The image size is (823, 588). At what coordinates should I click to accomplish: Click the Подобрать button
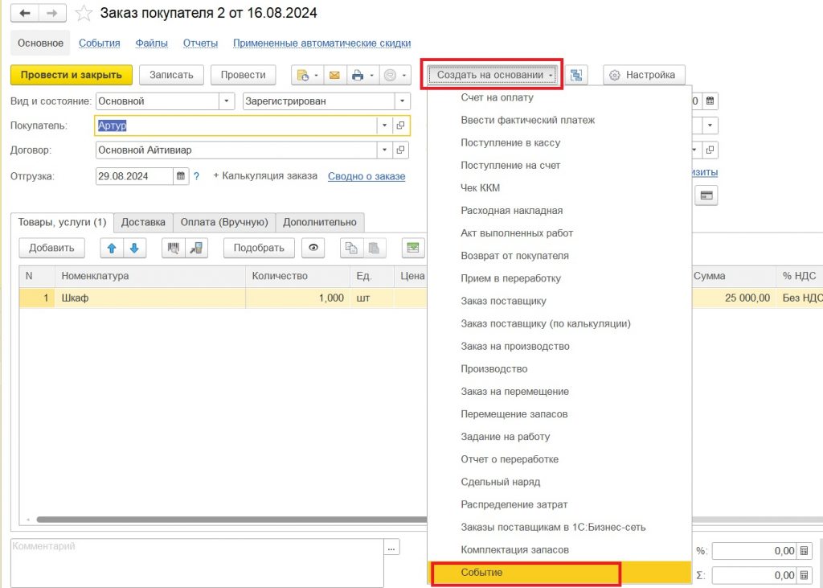259,248
